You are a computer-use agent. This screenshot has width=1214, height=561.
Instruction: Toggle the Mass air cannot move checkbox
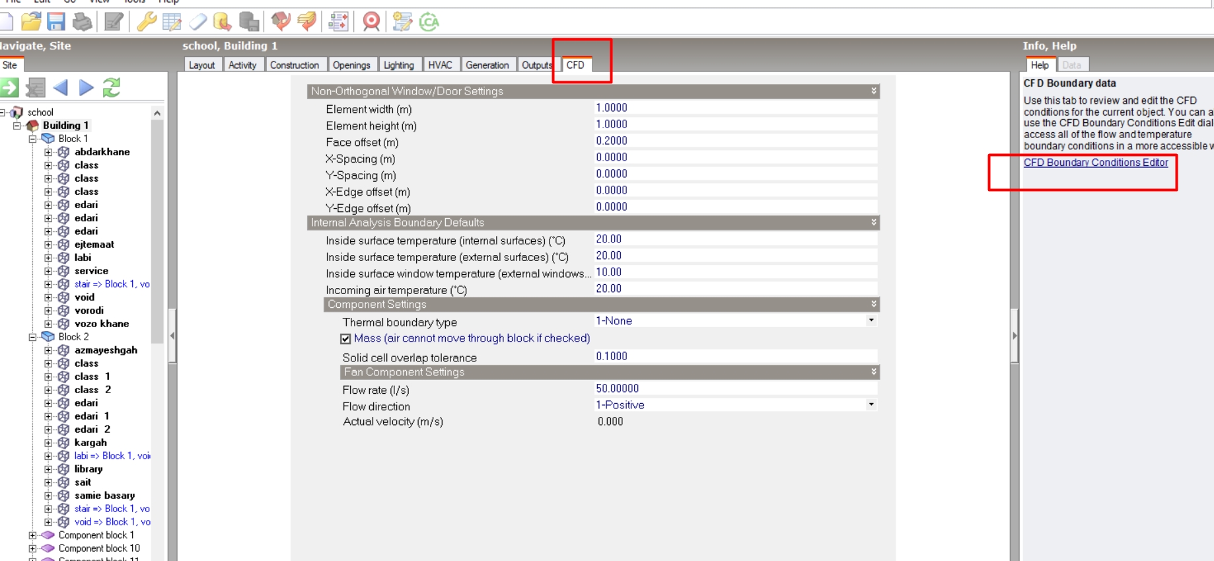(x=345, y=338)
